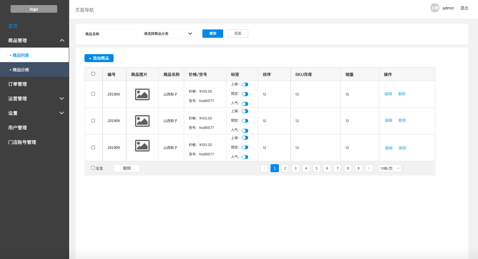This screenshot has width=478, height=259.
Task: Go to next page with right arrow
Action: coord(369,168)
